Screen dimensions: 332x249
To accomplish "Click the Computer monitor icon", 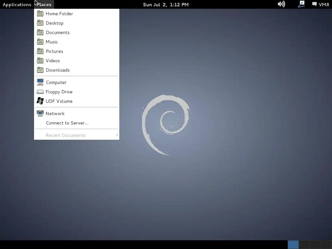I will point(40,82).
